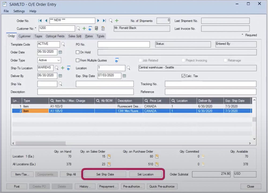
Task: Go to next order record arrow
Action: coord(98,21)
